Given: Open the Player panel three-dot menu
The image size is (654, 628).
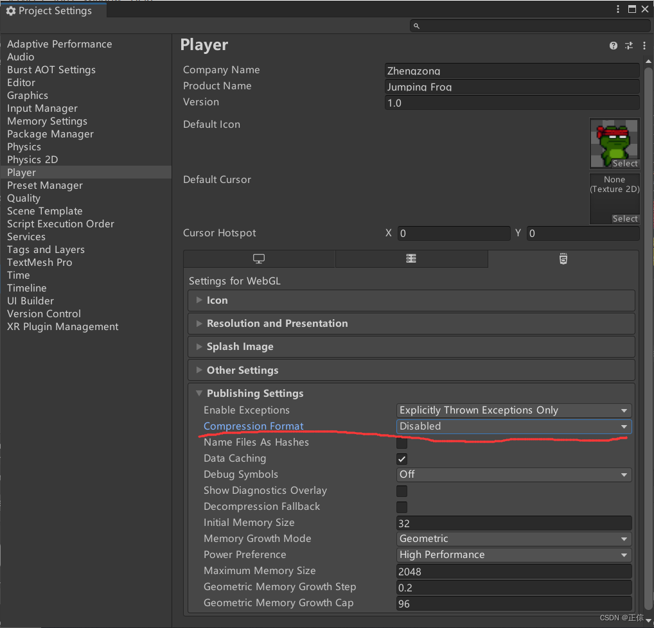Looking at the screenshot, I should coord(644,46).
